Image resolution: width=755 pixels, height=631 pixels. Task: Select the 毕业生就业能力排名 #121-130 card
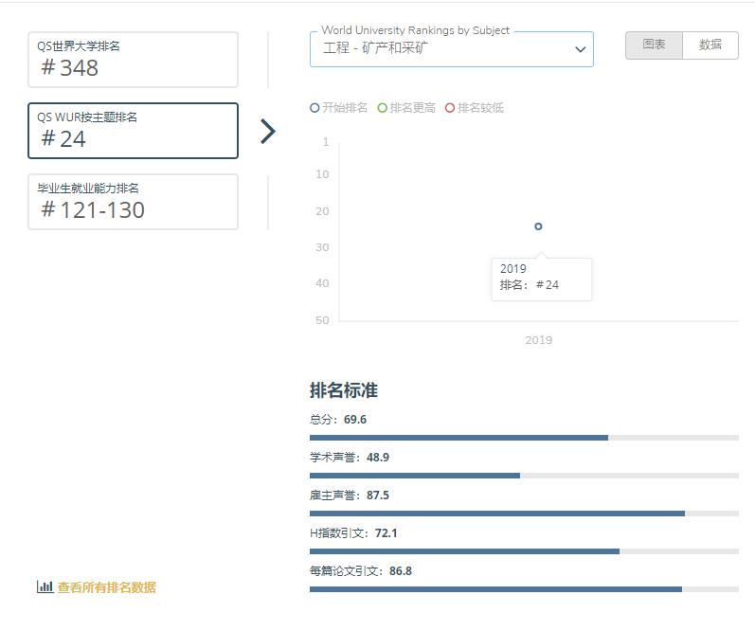coord(133,202)
